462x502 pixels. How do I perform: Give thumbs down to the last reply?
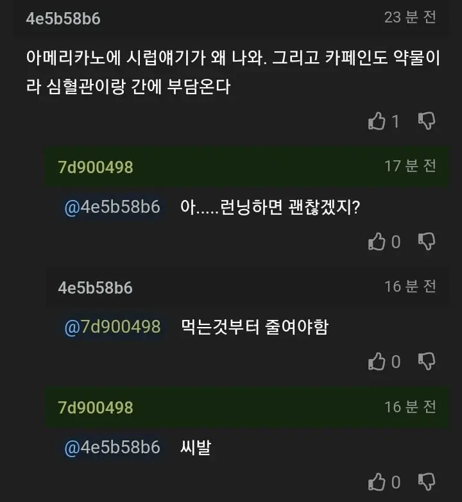pyautogui.click(x=427, y=482)
